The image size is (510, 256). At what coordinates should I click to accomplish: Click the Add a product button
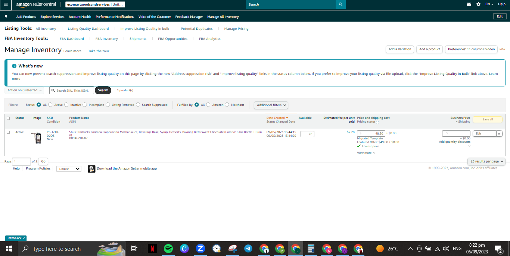pyautogui.click(x=429, y=49)
